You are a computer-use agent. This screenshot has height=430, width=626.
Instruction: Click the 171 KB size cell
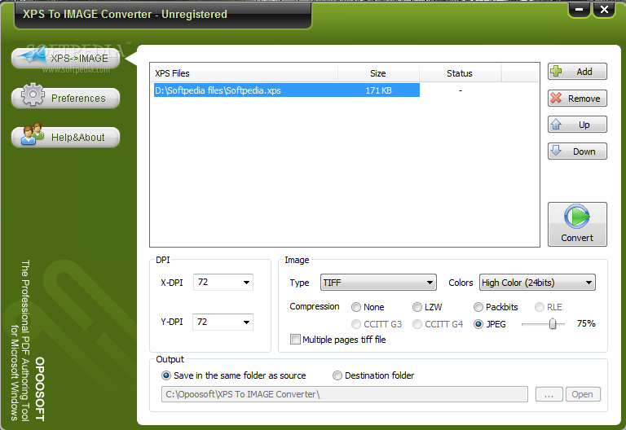[x=378, y=90]
